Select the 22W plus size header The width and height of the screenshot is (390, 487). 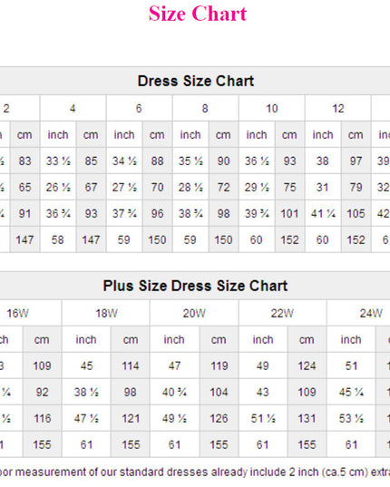[x=282, y=313]
